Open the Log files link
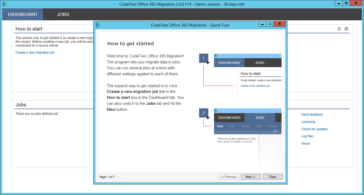 click(x=307, y=136)
